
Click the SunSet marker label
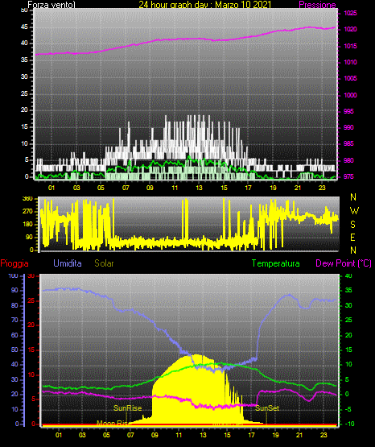pos(267,408)
